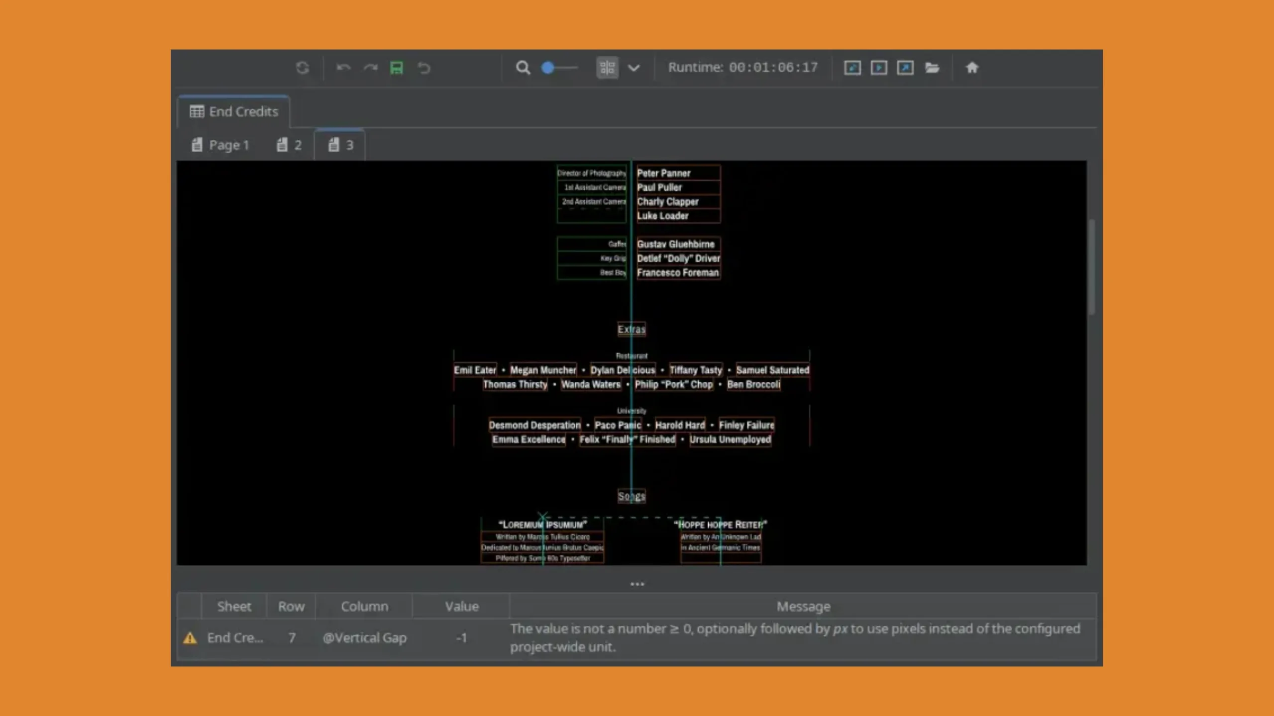This screenshot has width=1274, height=716.
Task: Click 'Luke Loader' in the preview
Action: [662, 216]
